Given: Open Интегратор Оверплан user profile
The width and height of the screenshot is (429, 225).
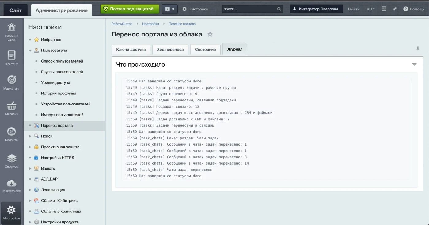Looking at the screenshot, I should click(x=316, y=9).
